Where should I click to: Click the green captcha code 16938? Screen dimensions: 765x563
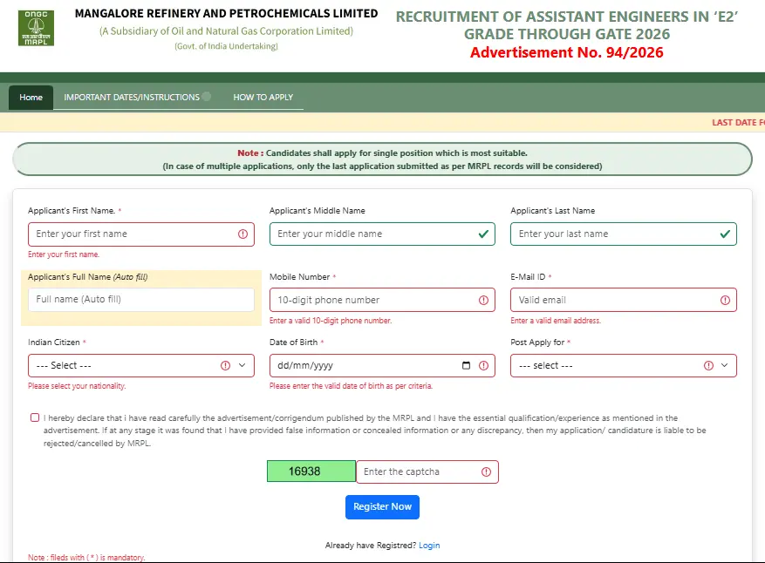(311, 471)
